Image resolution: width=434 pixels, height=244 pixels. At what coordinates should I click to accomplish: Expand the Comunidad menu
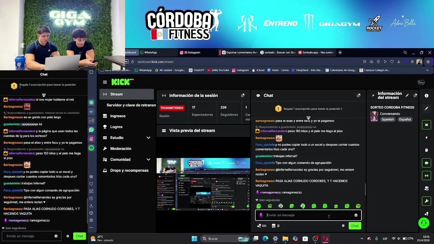(126, 159)
